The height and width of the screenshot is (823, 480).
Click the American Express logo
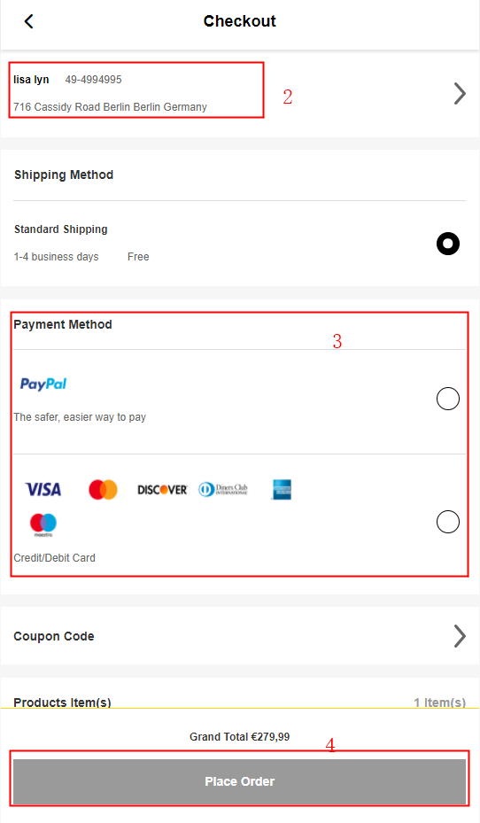point(282,490)
